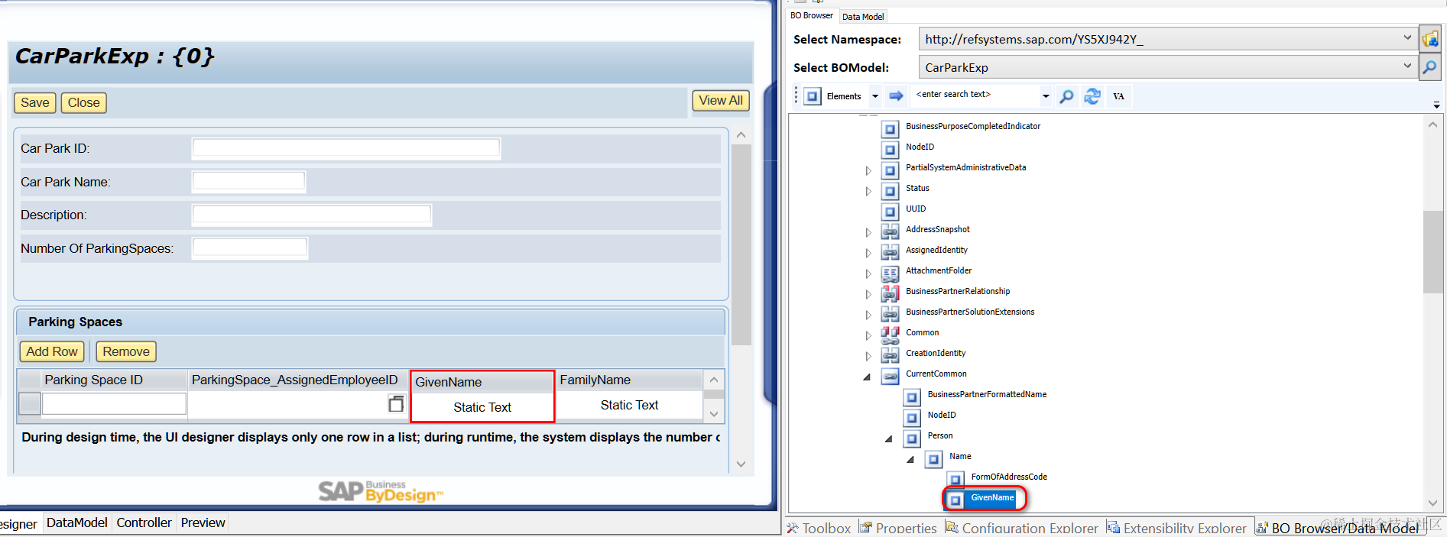1447x537 pixels.
Task: Click the Car Park ID input field
Action: point(346,148)
